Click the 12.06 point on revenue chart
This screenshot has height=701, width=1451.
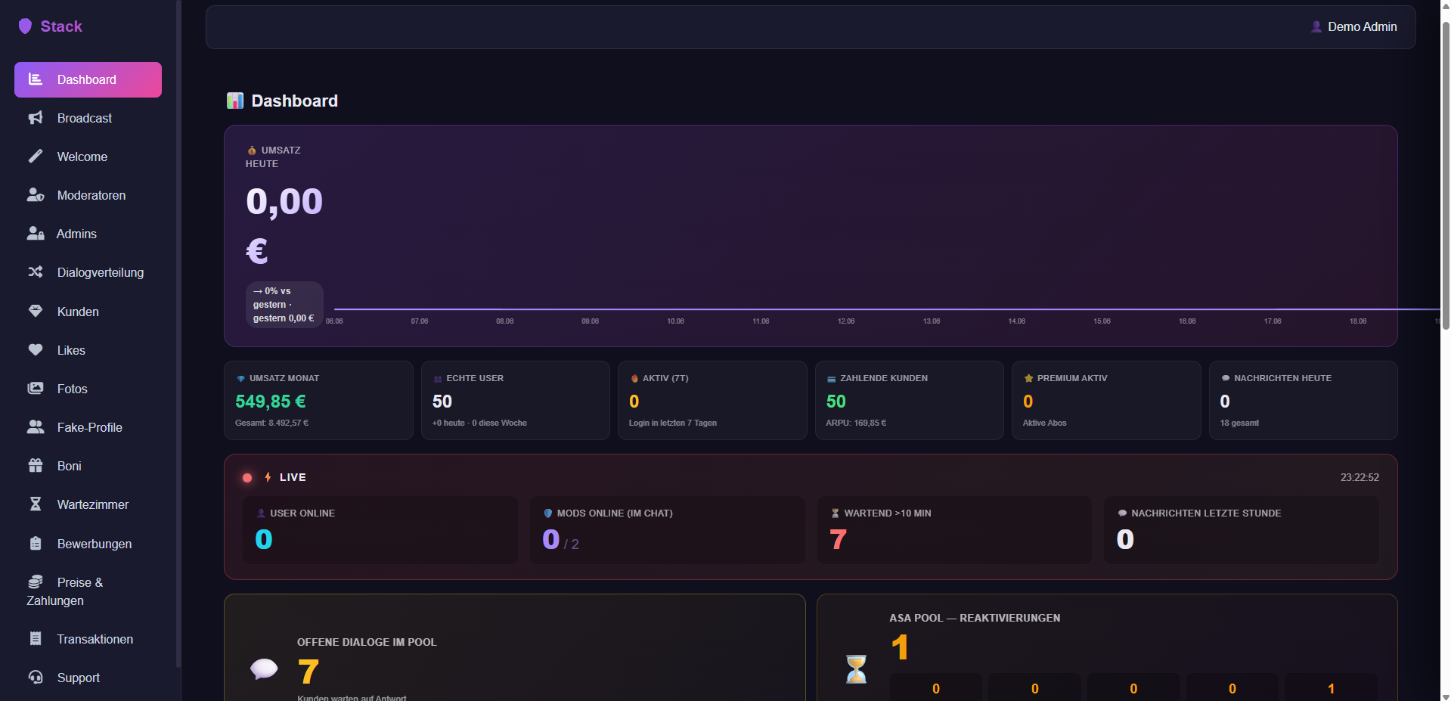coord(846,309)
